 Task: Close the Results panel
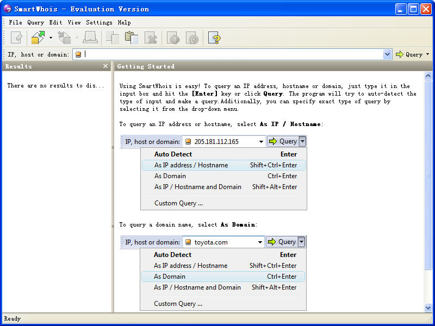[105, 66]
